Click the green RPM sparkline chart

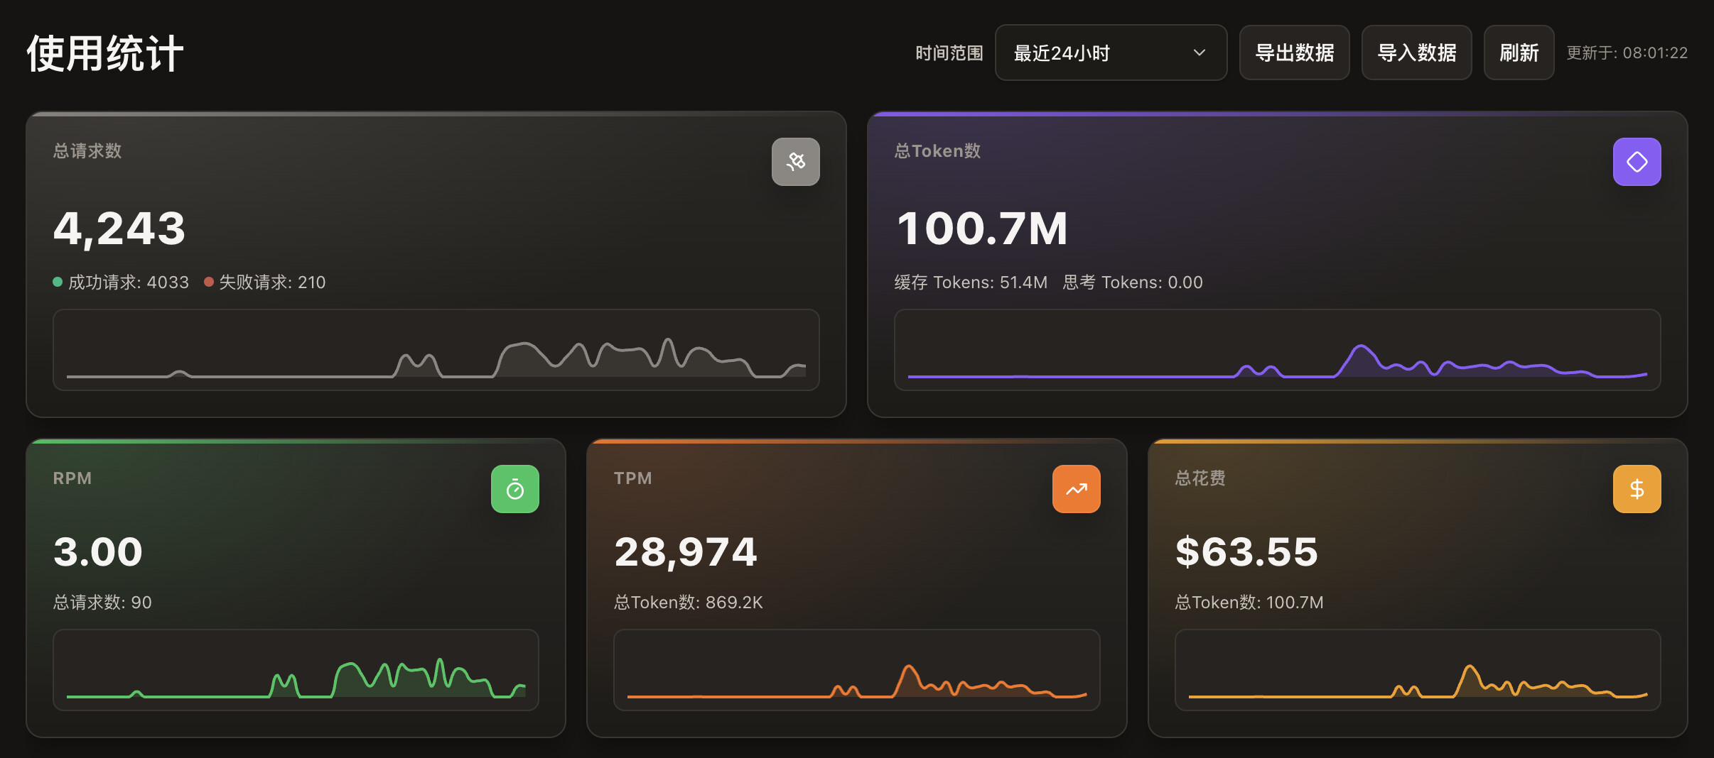pos(296,670)
